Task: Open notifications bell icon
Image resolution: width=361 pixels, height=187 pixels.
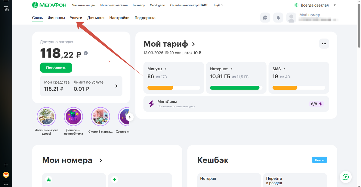Action: pyautogui.click(x=278, y=18)
